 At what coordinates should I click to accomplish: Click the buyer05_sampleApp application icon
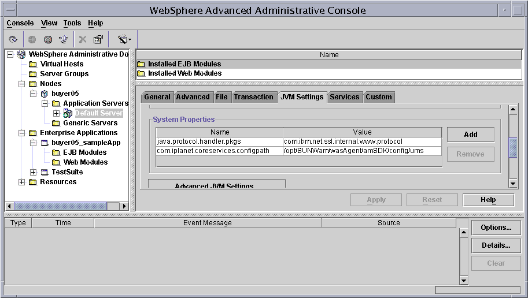[45, 143]
